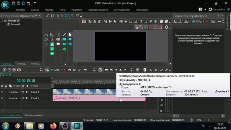The image size is (231, 130).
Task: Add an image object with picture icon
Action: (52, 44)
